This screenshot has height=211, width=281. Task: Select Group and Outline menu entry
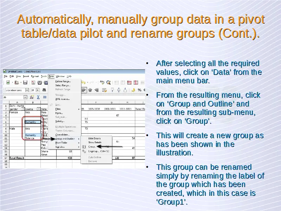tap(65, 139)
